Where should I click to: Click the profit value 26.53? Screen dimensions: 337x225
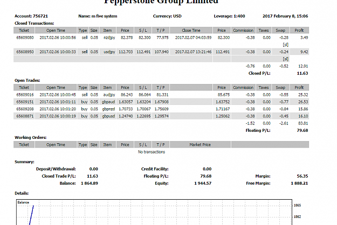click(303, 102)
